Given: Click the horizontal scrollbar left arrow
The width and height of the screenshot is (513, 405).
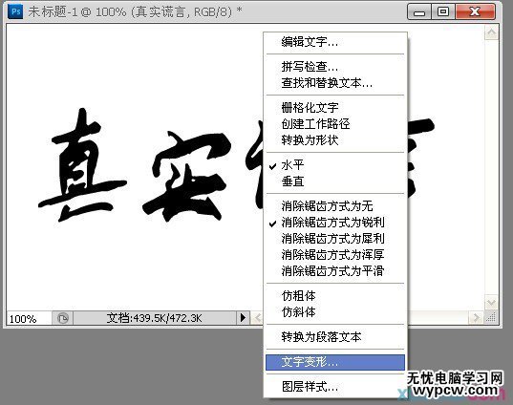Looking at the screenshot, I should click(x=258, y=317).
